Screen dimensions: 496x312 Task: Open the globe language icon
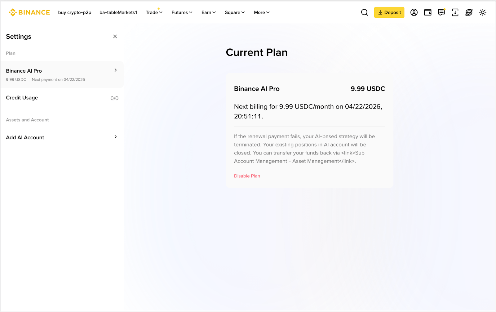[x=469, y=12]
